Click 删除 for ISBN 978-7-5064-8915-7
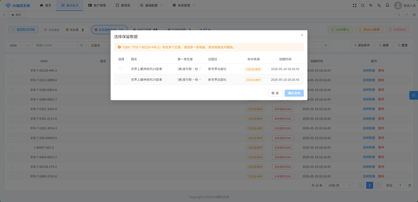Screen dimensions: 418x202 (381, 157)
